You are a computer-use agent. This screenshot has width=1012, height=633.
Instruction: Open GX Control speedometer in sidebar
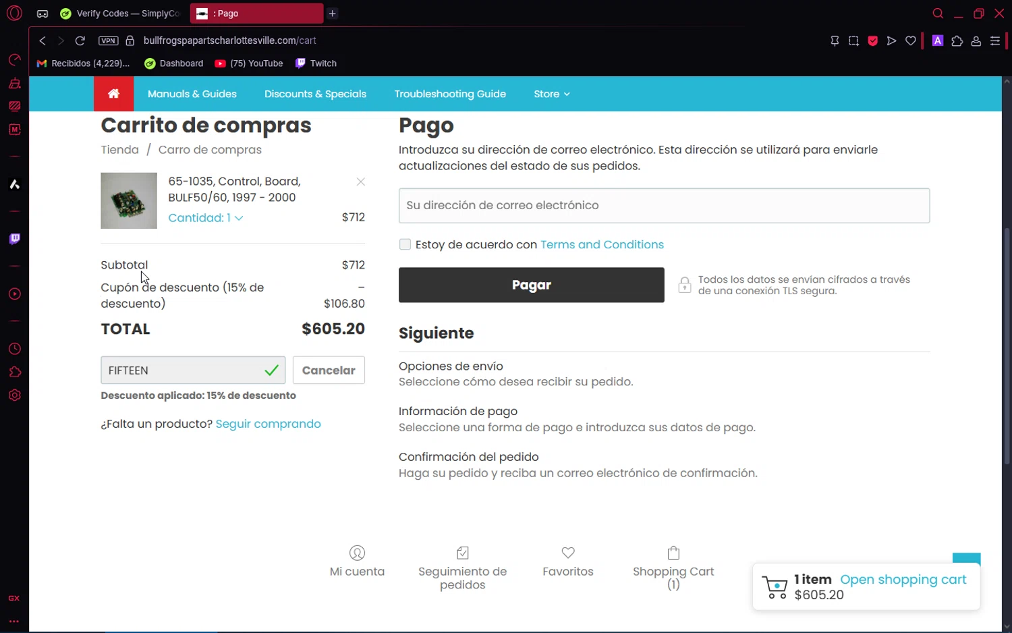pyautogui.click(x=14, y=60)
